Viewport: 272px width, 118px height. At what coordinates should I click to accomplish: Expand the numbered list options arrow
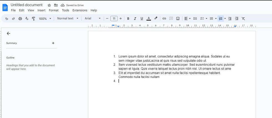point(225,18)
